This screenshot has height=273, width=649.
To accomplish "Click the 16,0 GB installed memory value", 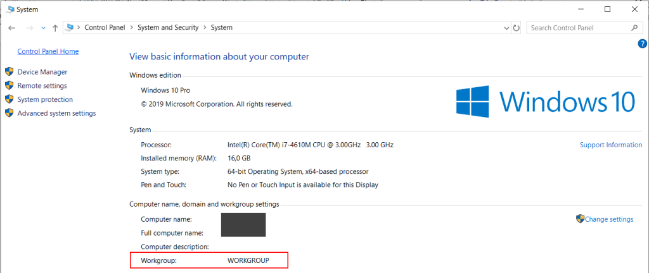I will click(239, 158).
